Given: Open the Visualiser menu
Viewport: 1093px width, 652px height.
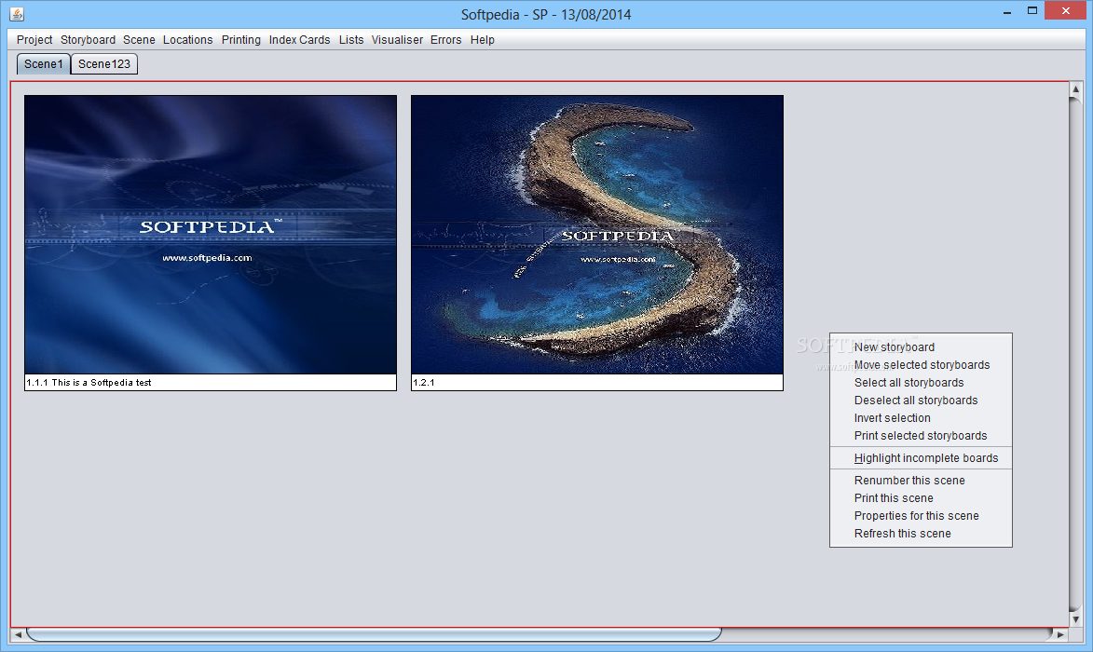Looking at the screenshot, I should (397, 40).
